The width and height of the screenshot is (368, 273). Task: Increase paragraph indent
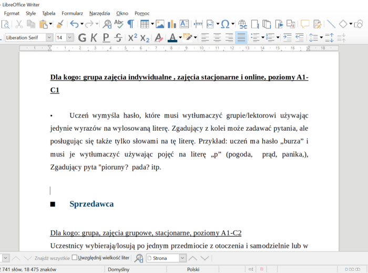click(287, 38)
